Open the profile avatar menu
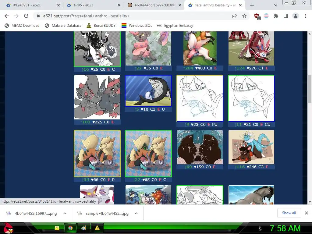This screenshot has height=234, width=312. click(296, 16)
